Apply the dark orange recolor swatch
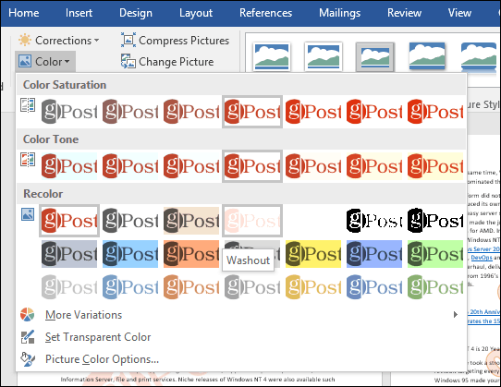 click(191, 254)
